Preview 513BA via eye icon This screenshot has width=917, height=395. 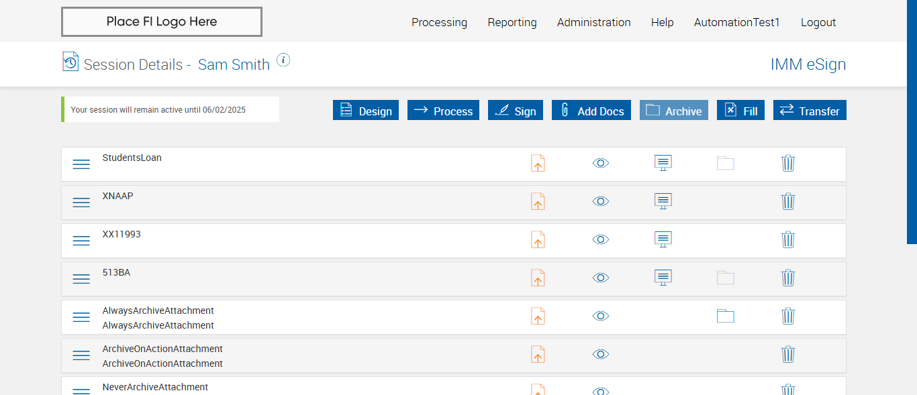(x=601, y=278)
